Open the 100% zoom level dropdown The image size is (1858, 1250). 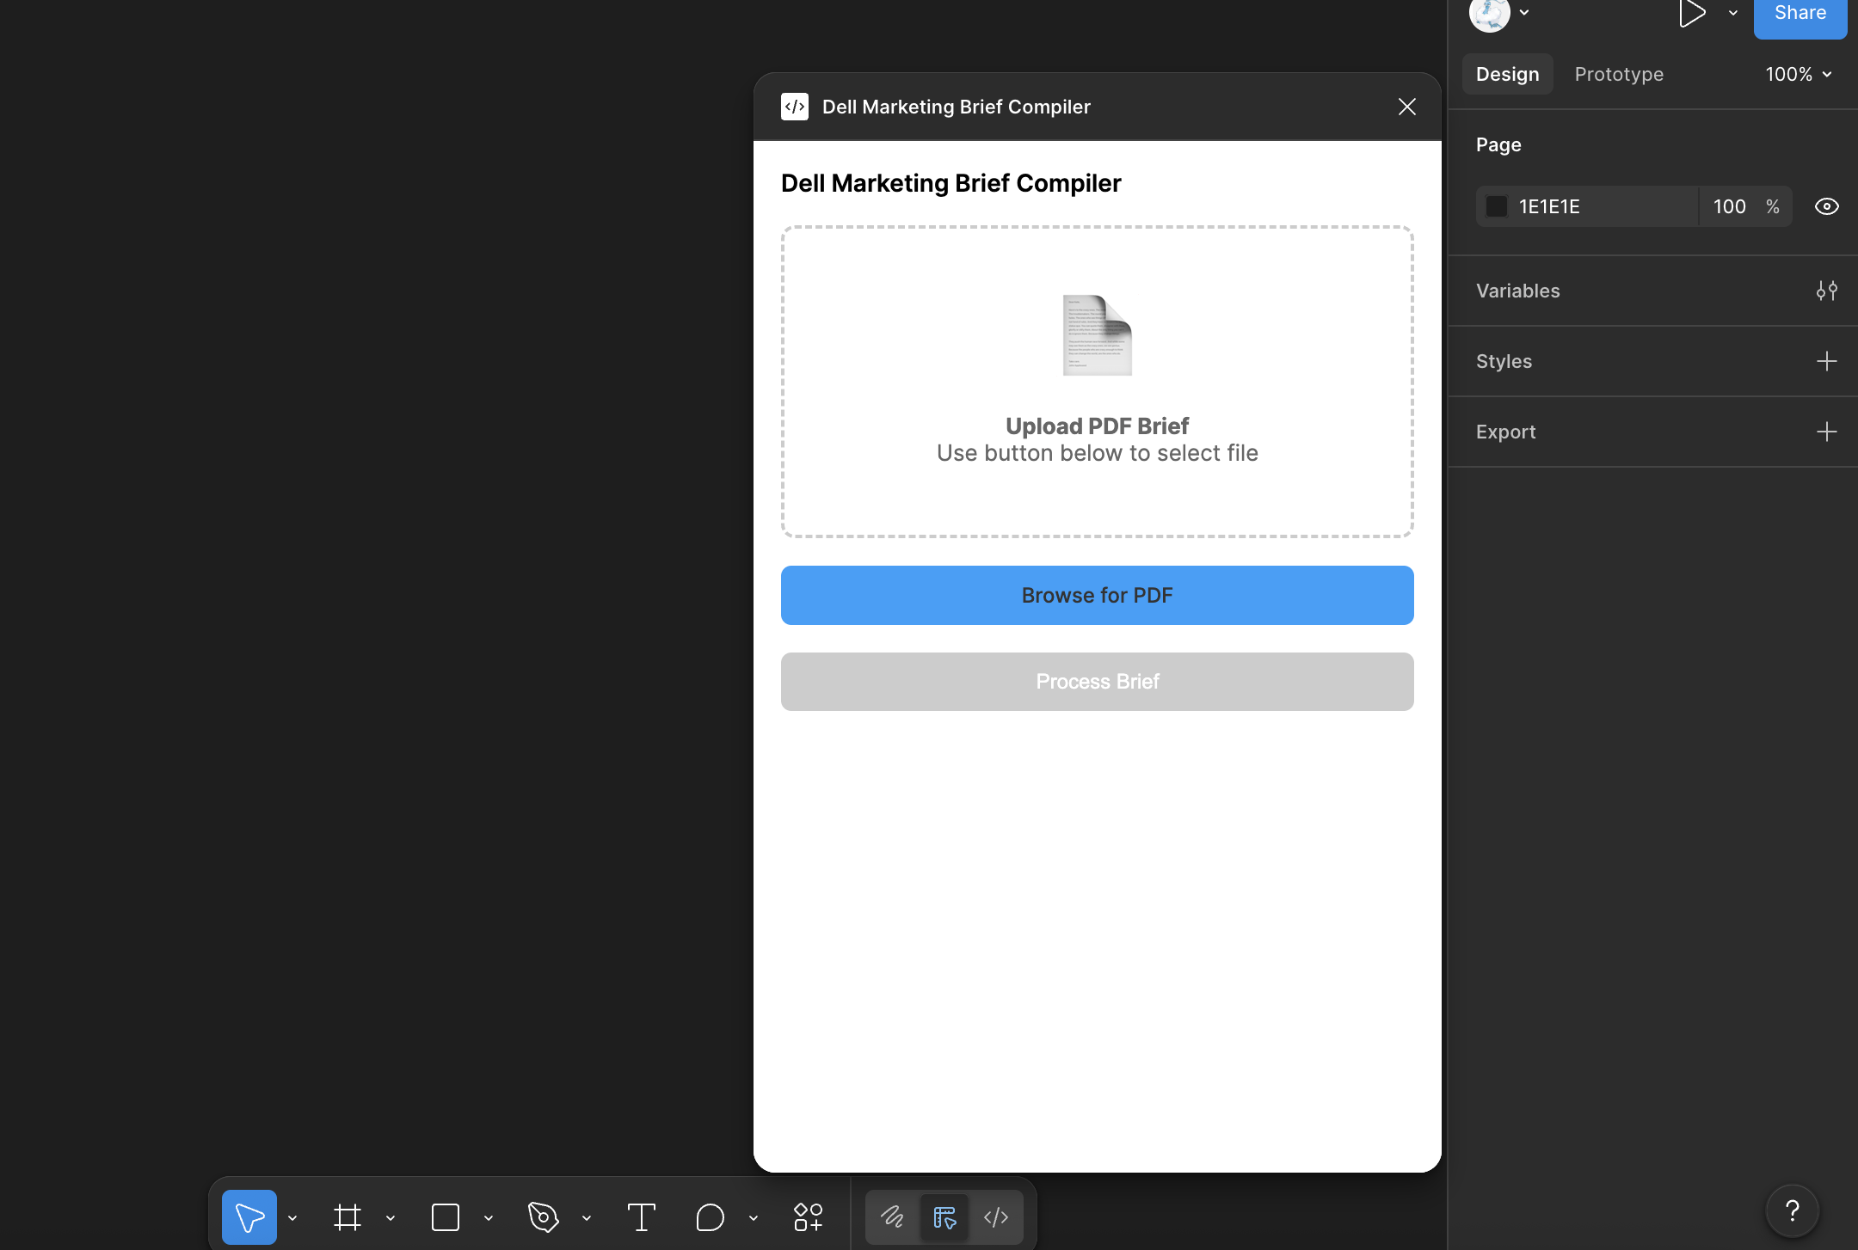pyautogui.click(x=1799, y=74)
